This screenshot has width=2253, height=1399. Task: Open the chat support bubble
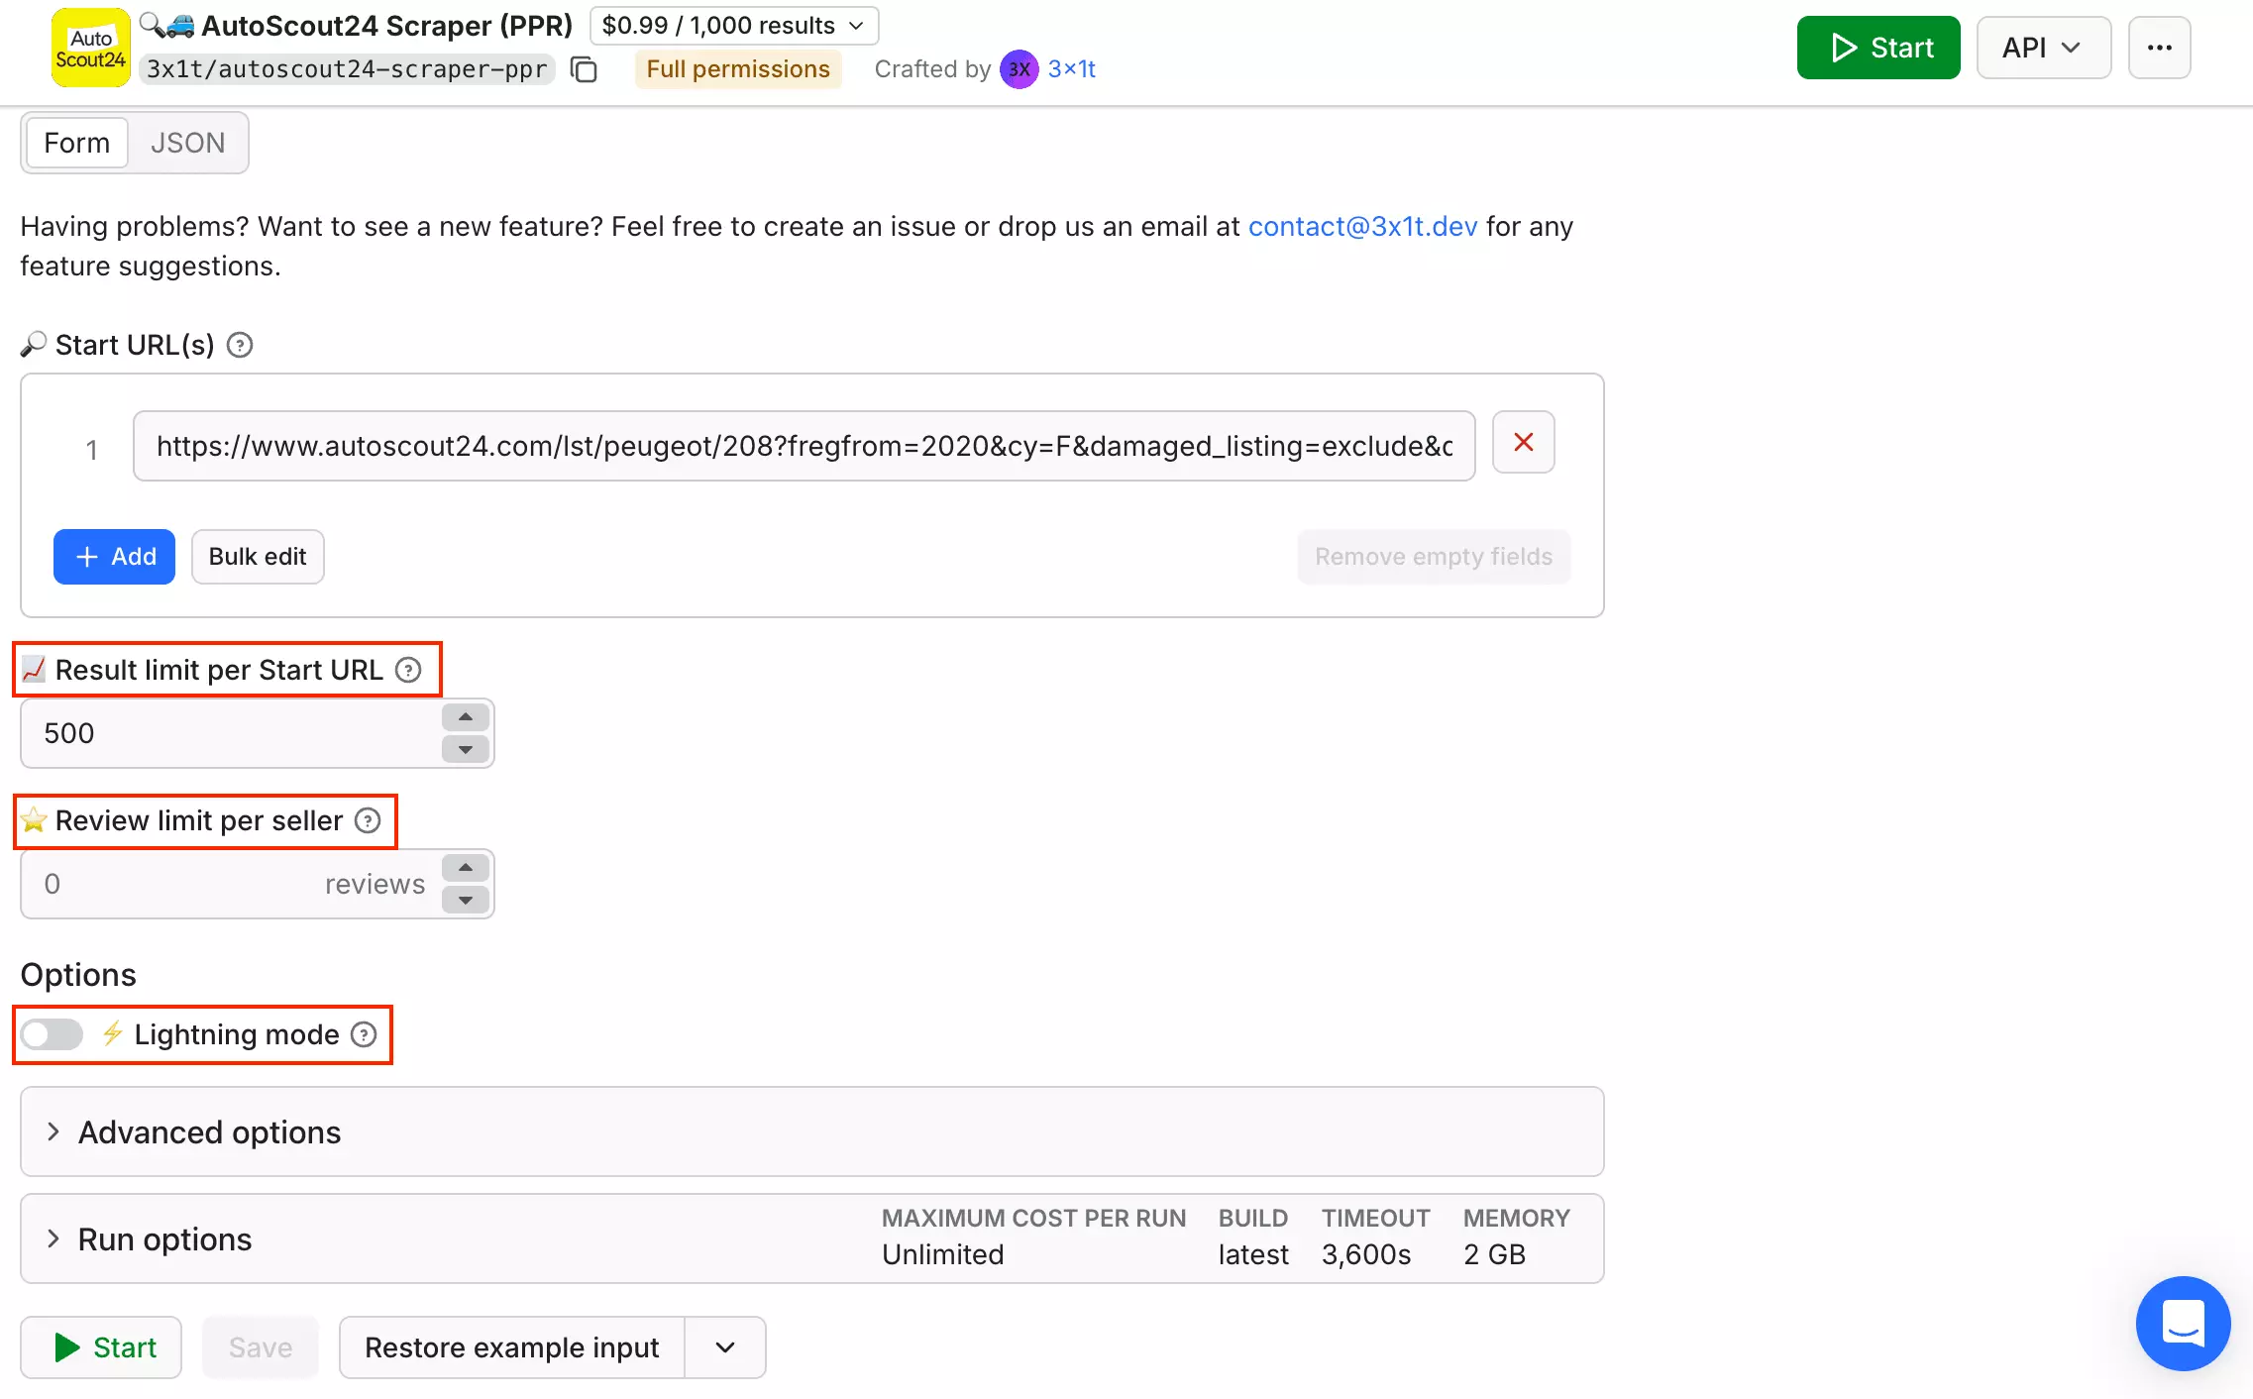click(x=2183, y=1323)
